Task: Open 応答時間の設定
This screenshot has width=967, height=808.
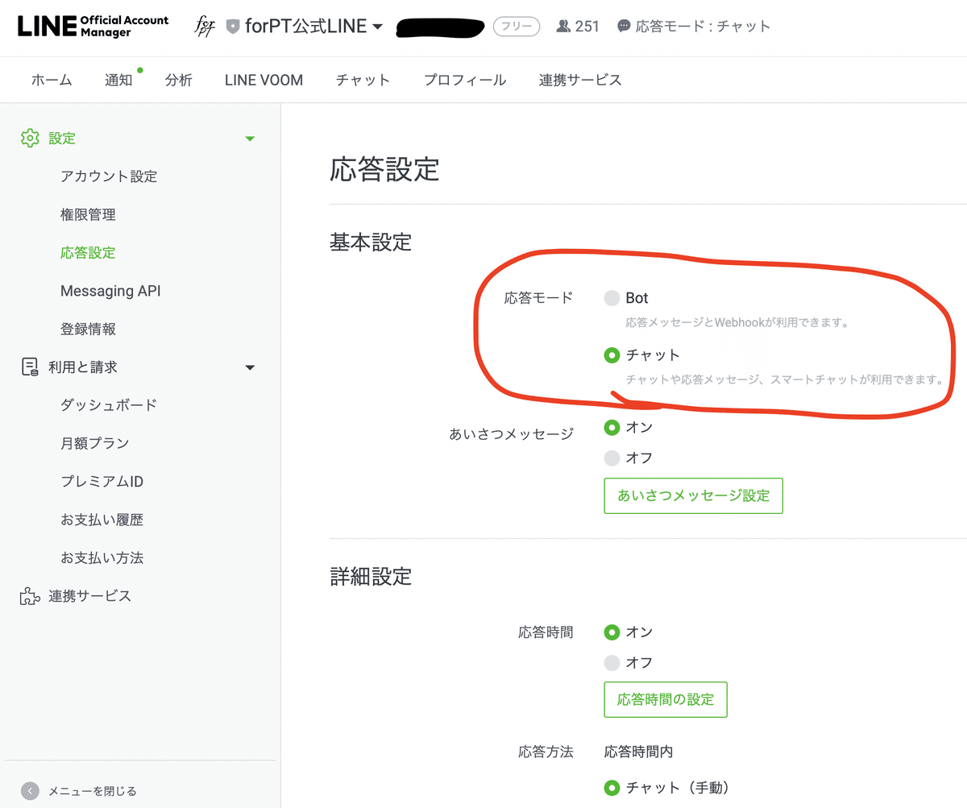Action: 666,699
